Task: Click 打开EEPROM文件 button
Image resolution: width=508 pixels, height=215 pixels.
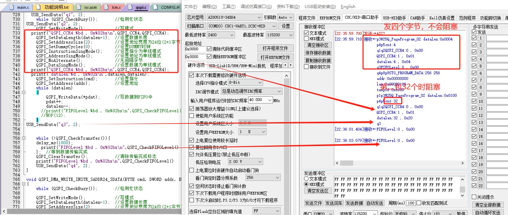Action: pyautogui.click(x=275, y=57)
